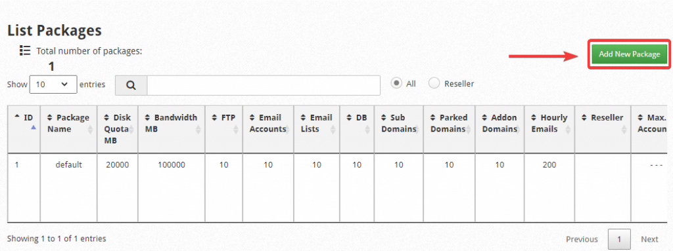Sort by Email Accounts column header
673x251 pixels.
point(268,123)
